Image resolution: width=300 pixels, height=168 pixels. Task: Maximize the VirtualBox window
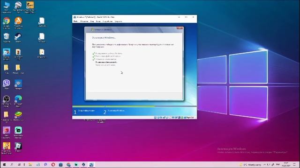tap(186, 17)
